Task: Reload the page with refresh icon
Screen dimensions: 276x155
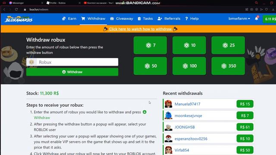Action: [16, 9]
